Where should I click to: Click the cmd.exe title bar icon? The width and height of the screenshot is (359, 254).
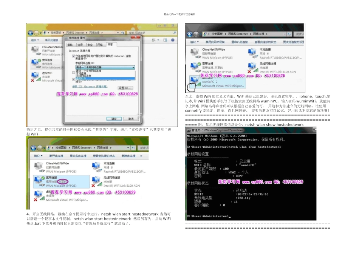(x=189, y=130)
